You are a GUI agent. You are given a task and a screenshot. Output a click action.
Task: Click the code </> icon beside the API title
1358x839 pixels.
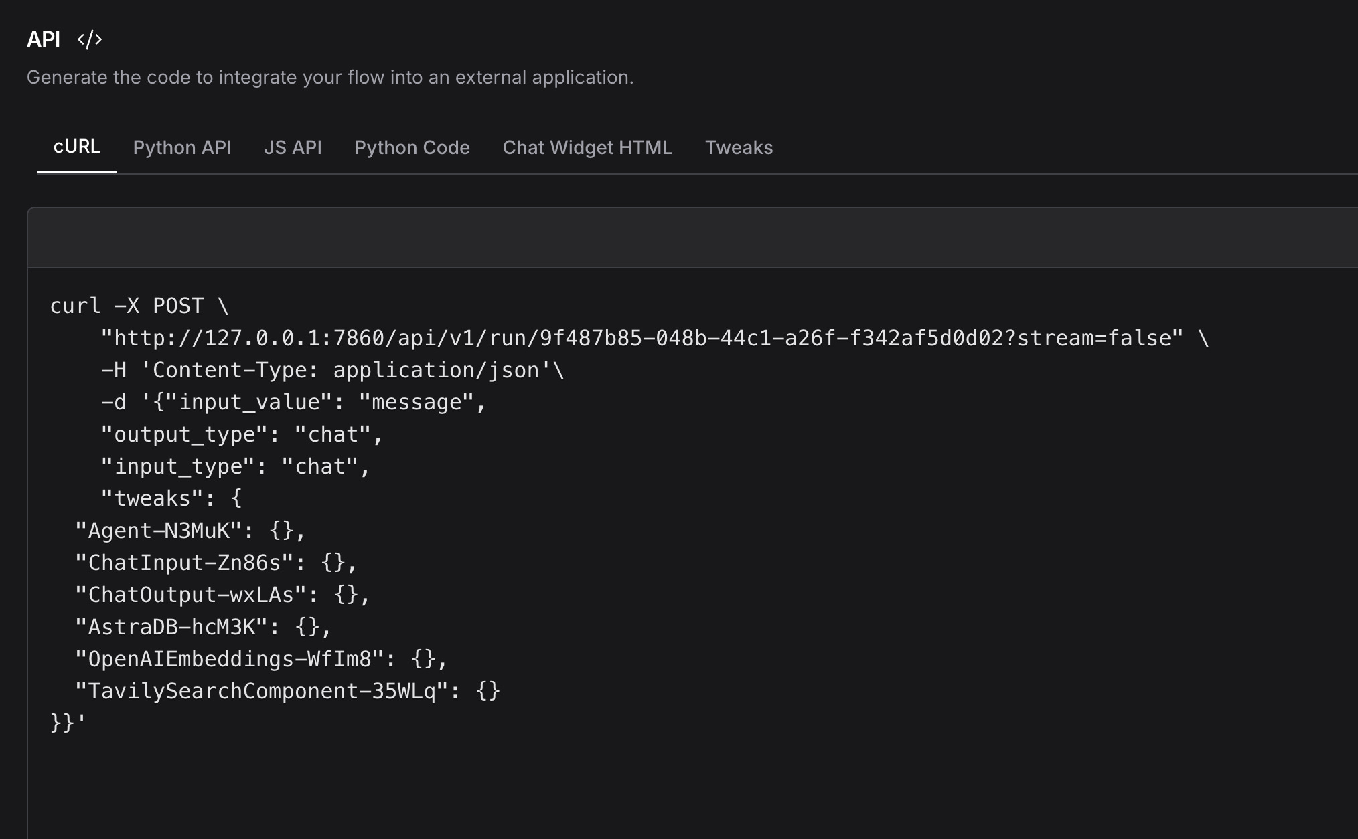tap(90, 39)
